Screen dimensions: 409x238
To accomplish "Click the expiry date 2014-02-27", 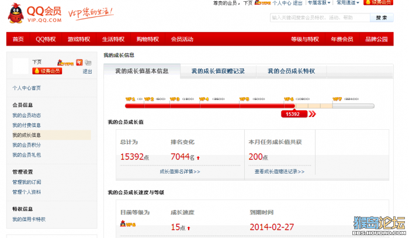I will (272, 227).
